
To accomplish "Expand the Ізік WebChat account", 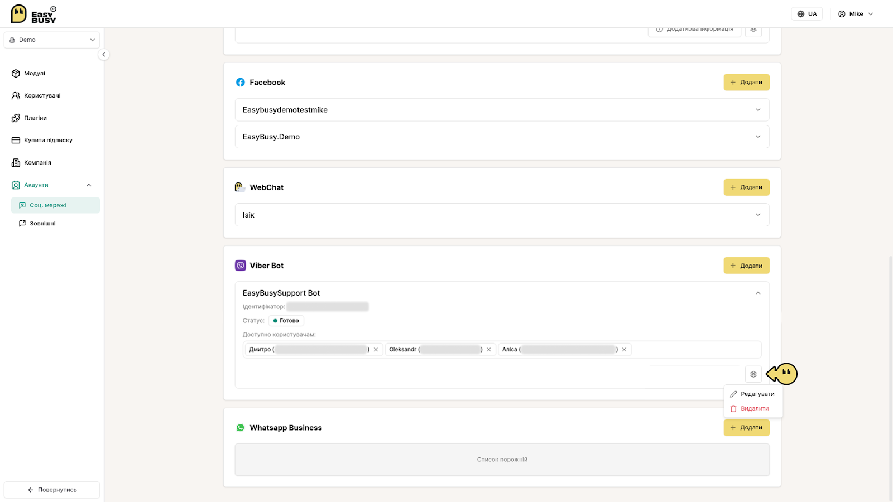I will [502, 215].
